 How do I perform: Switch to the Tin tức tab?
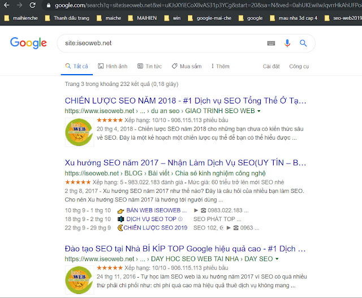point(149,66)
